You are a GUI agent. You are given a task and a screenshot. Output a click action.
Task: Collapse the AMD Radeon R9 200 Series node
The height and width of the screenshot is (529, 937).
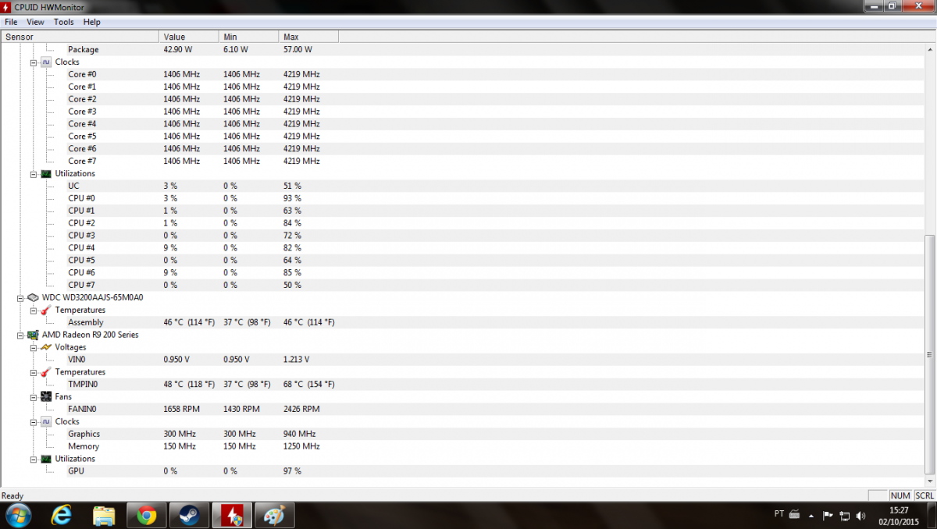[x=20, y=334]
